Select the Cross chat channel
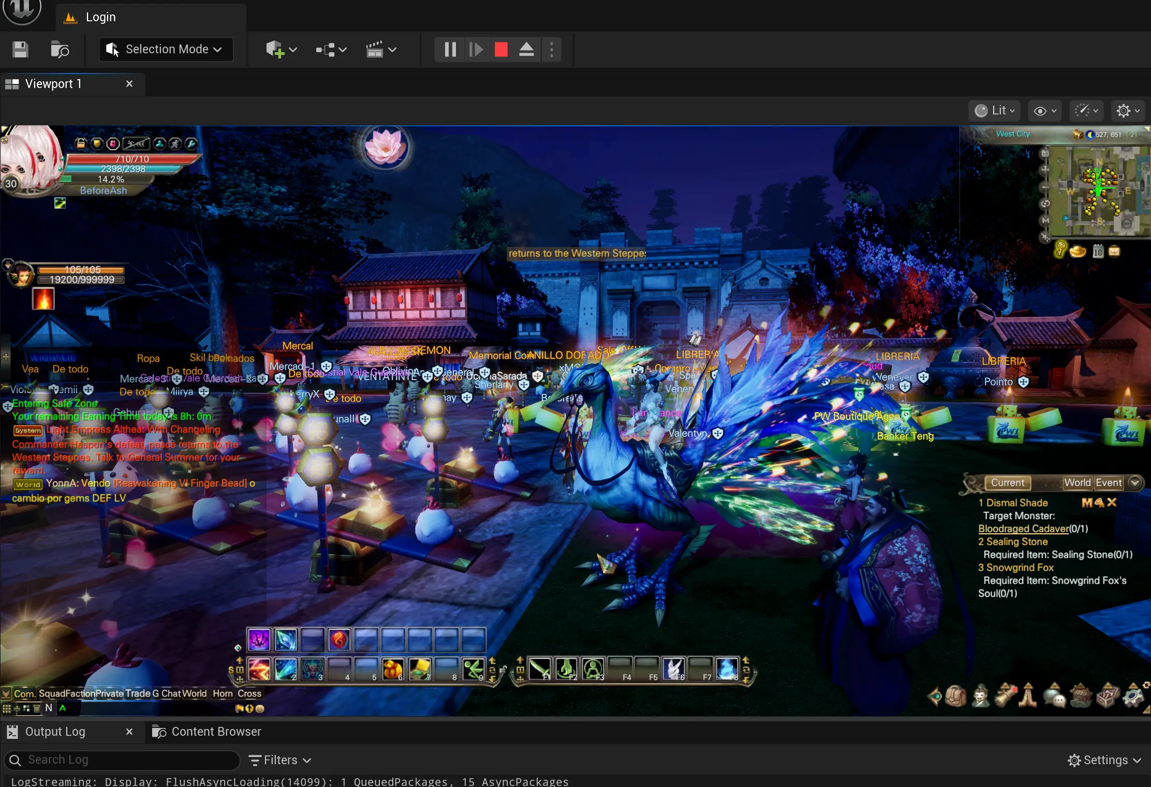Viewport: 1151px width, 787px height. click(x=249, y=693)
